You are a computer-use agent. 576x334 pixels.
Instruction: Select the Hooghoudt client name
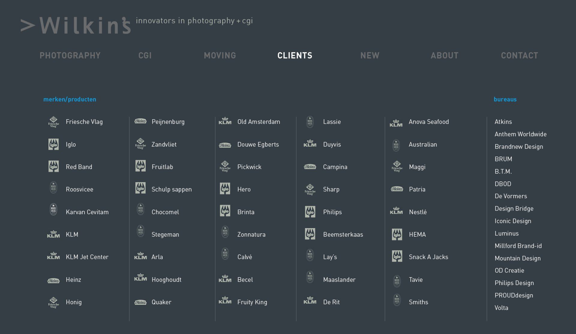pos(166,280)
